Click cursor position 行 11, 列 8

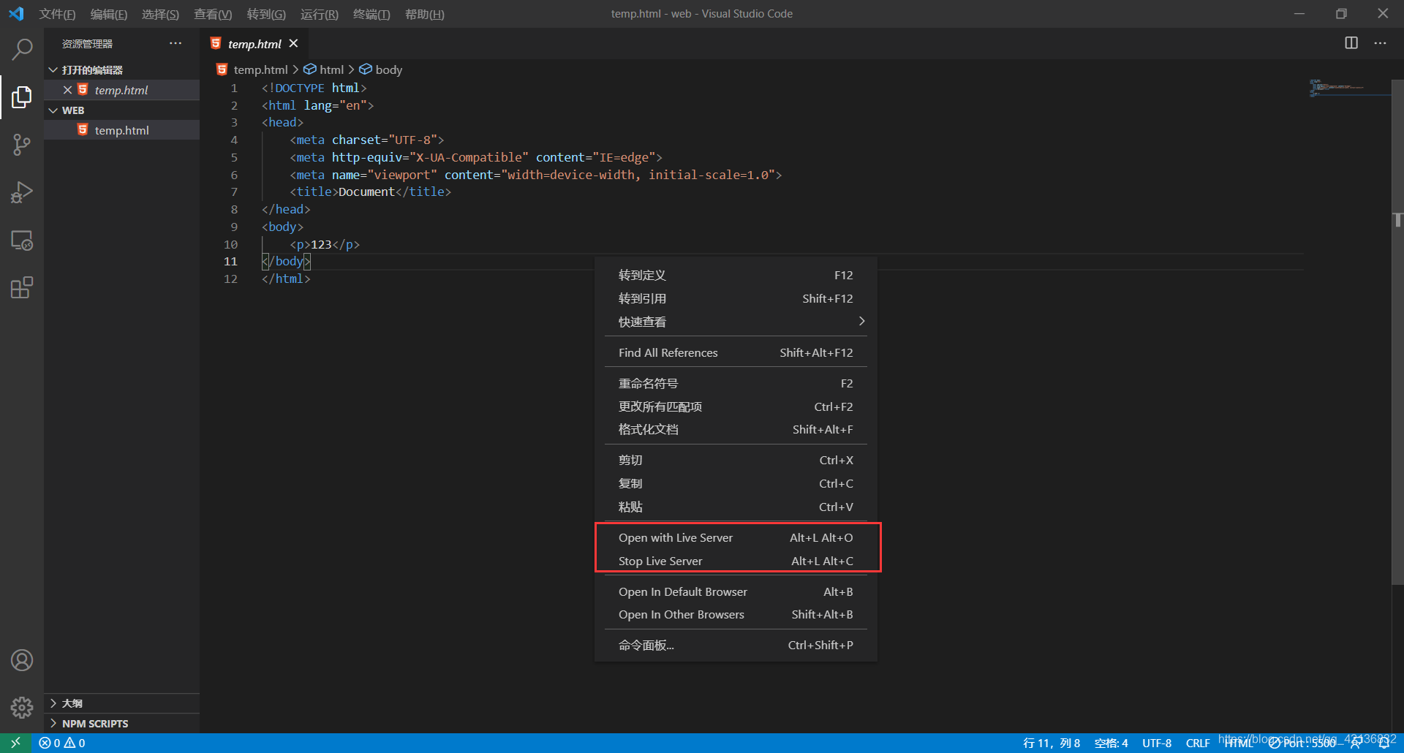click(1051, 743)
